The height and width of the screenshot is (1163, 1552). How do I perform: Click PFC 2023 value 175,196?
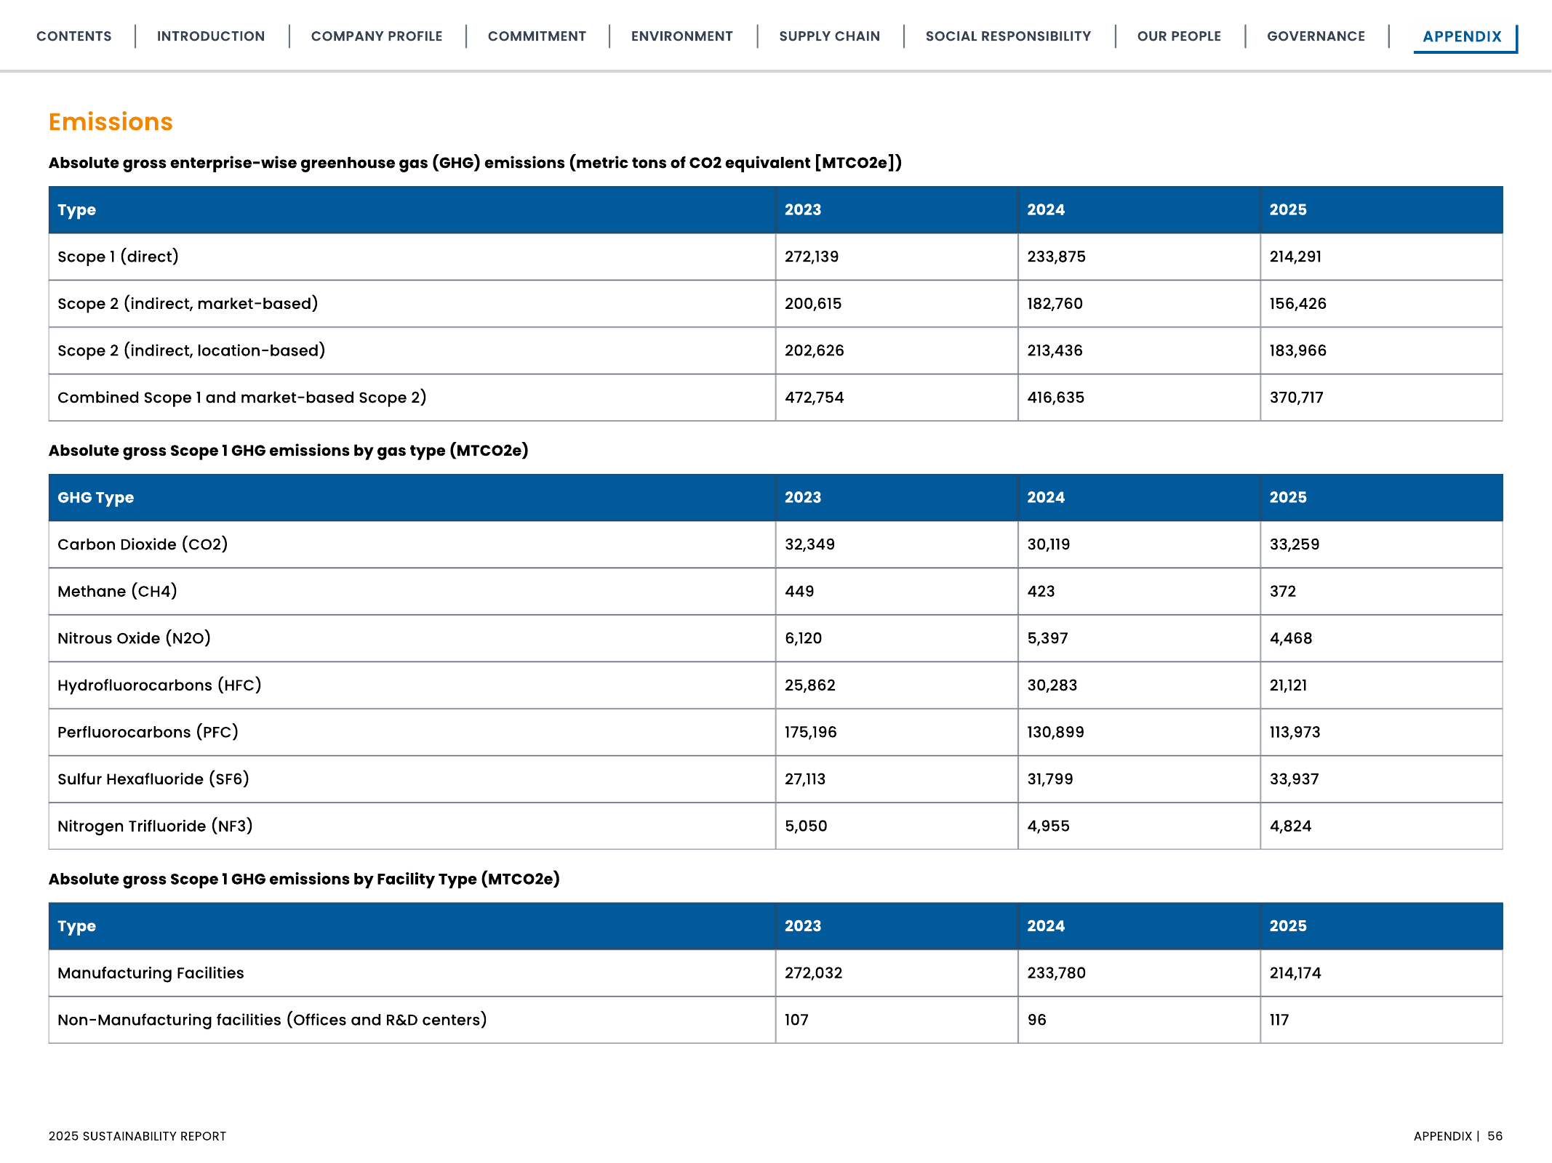[x=811, y=732]
